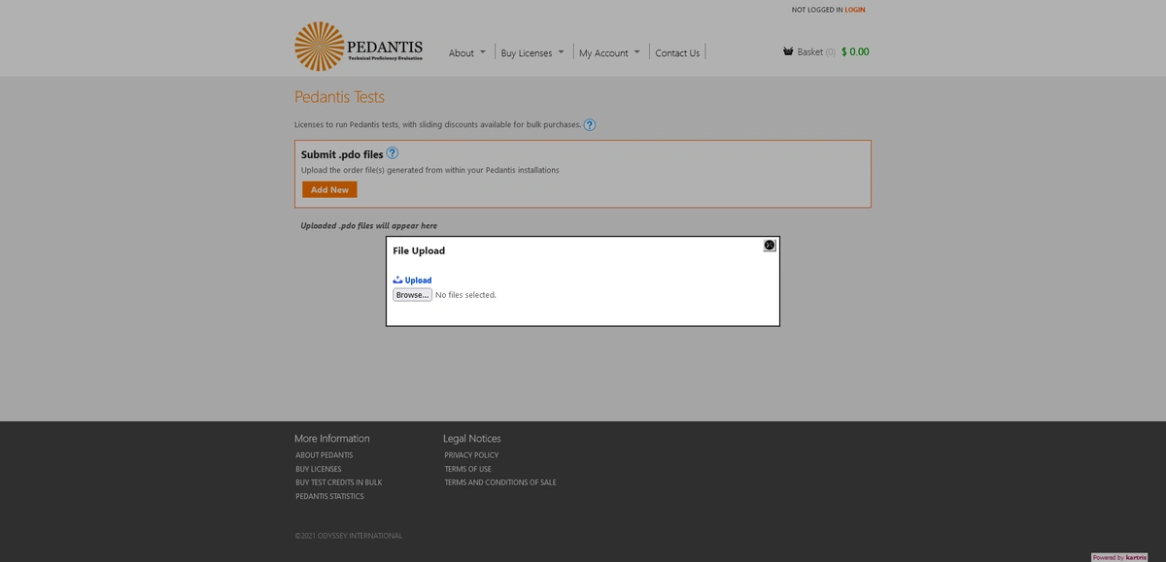Click the NOT LOGGED IN status text

pyautogui.click(x=817, y=10)
